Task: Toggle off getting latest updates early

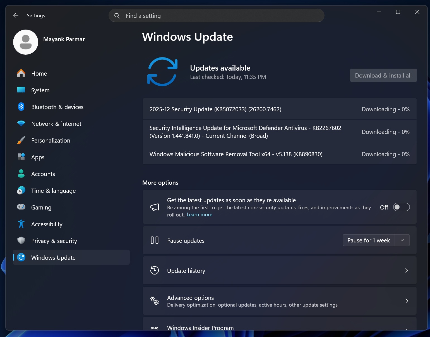Action: [401, 207]
